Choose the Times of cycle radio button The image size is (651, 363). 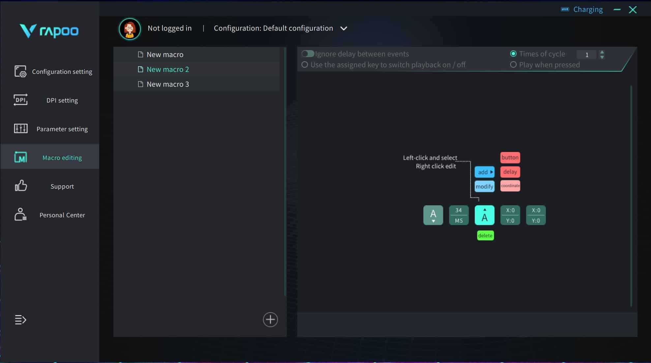[513, 54]
